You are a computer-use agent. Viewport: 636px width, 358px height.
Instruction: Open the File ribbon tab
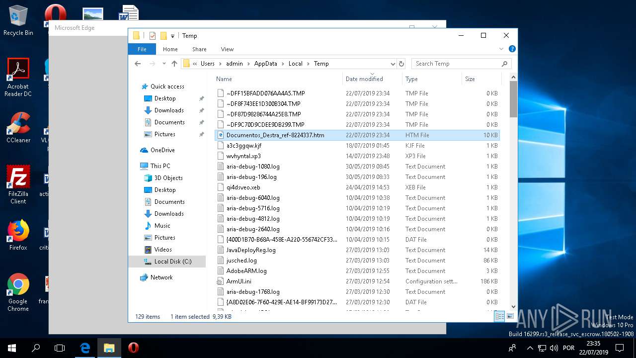[142, 49]
